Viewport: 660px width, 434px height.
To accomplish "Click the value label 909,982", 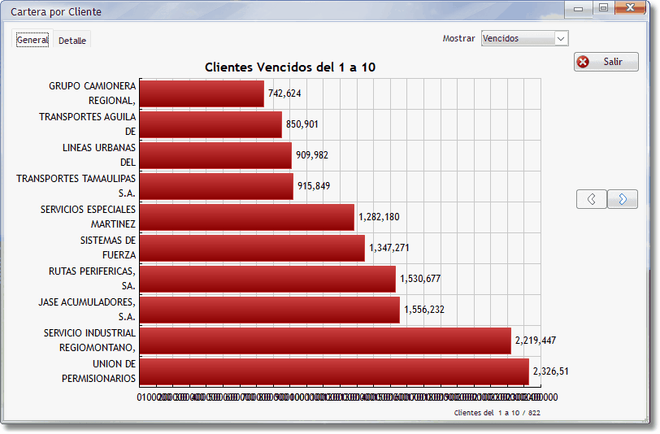I will coord(312,155).
